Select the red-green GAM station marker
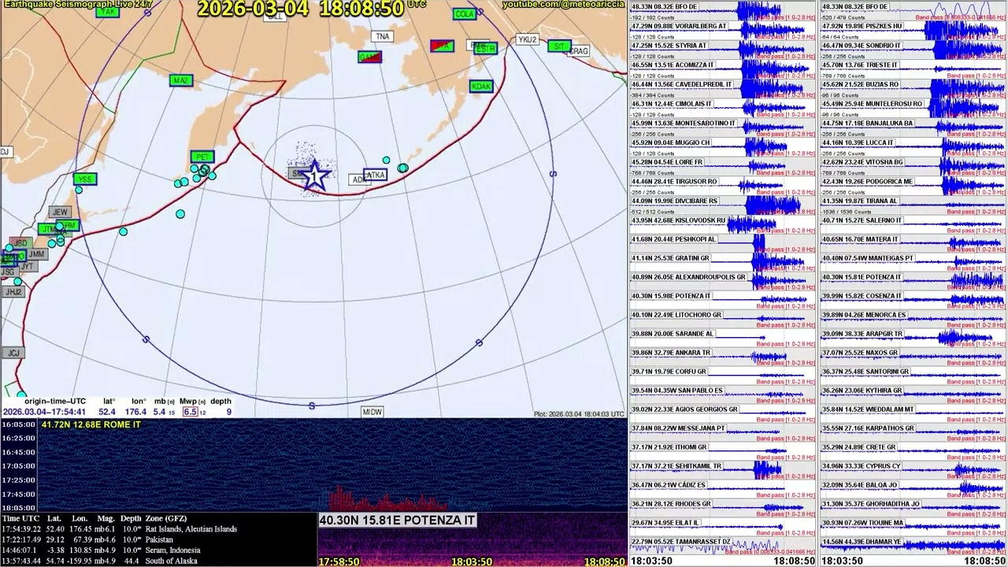 coord(369,57)
